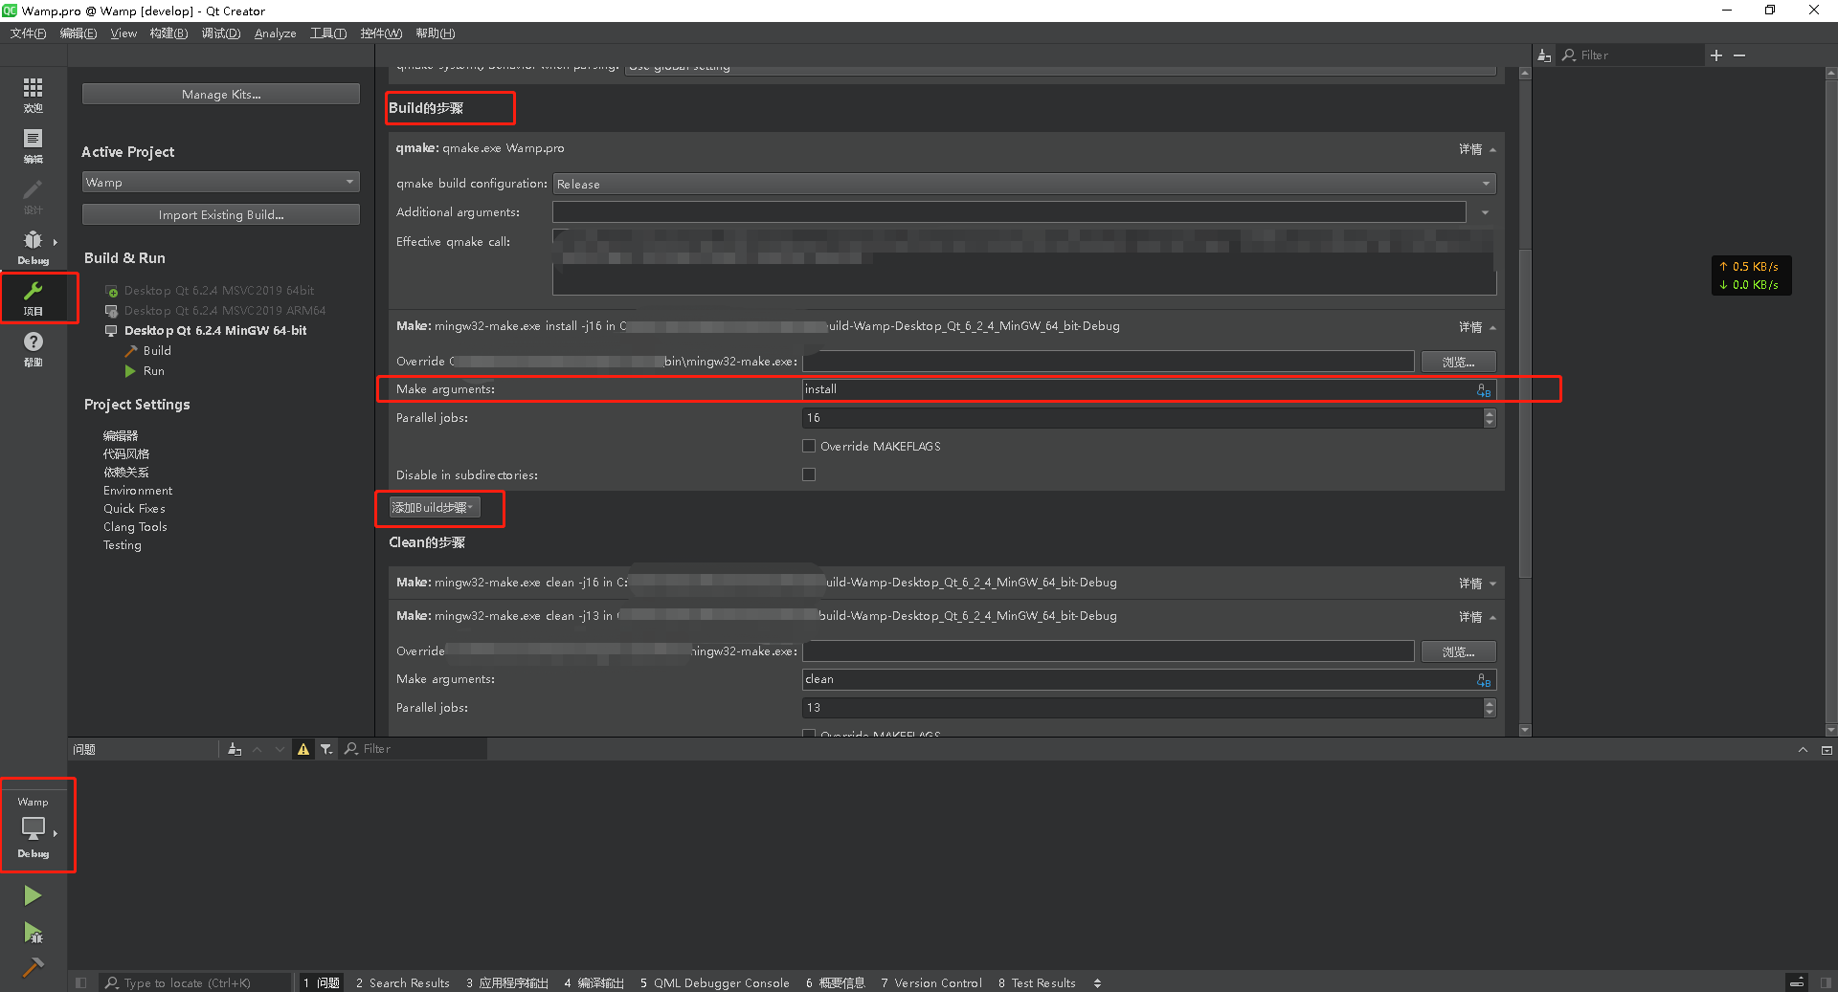Open qmake build configuration Release dropdown
The height and width of the screenshot is (992, 1838).
coord(1024,184)
